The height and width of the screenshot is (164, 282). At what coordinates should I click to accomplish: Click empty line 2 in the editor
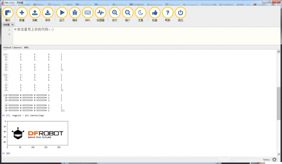147,34
